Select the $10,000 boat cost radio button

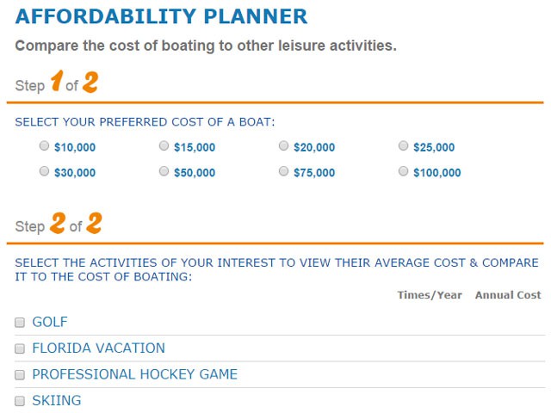(44, 146)
